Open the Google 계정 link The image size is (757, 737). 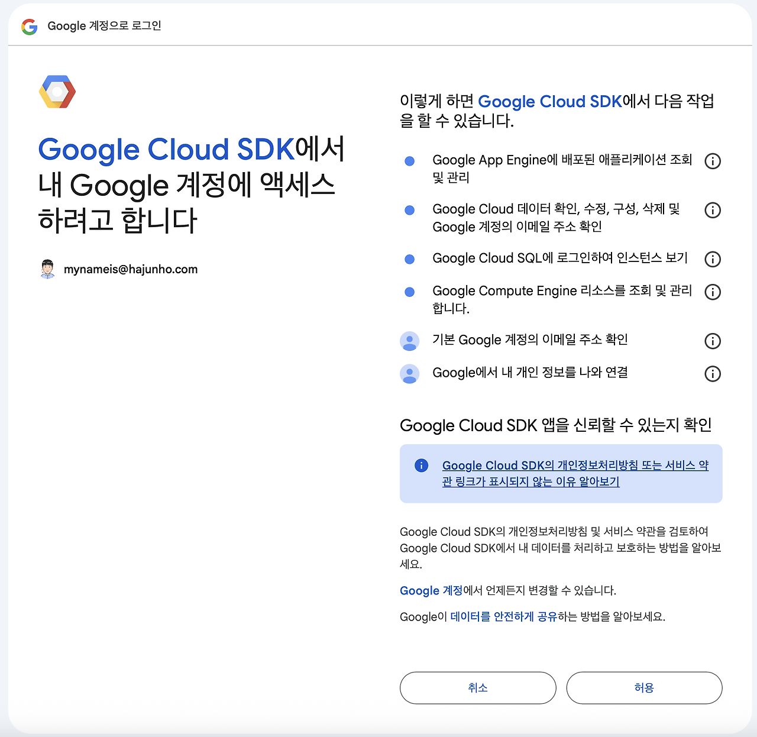[431, 591]
